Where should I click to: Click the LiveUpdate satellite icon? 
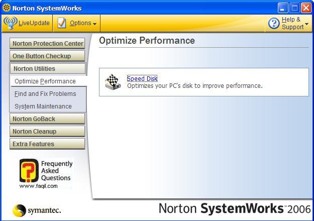coord(11,23)
